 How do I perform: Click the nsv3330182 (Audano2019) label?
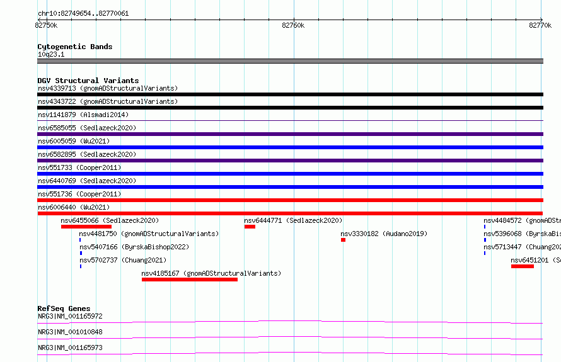click(x=384, y=234)
